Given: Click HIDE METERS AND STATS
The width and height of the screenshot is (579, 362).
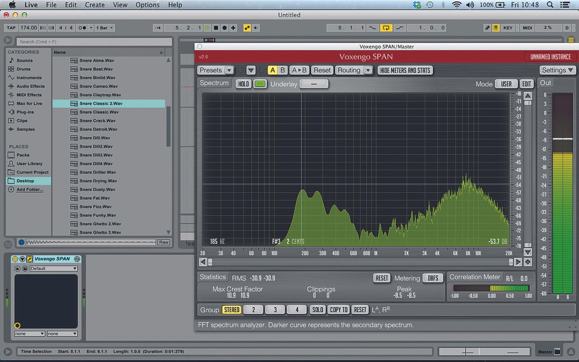Looking at the screenshot, I should point(405,70).
